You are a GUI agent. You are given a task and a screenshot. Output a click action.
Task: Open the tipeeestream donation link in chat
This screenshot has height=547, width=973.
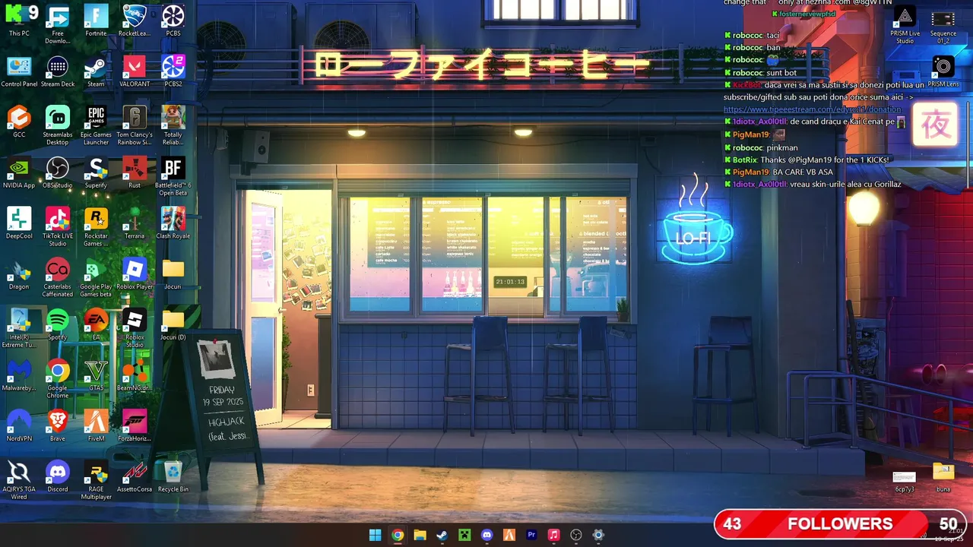pos(812,109)
